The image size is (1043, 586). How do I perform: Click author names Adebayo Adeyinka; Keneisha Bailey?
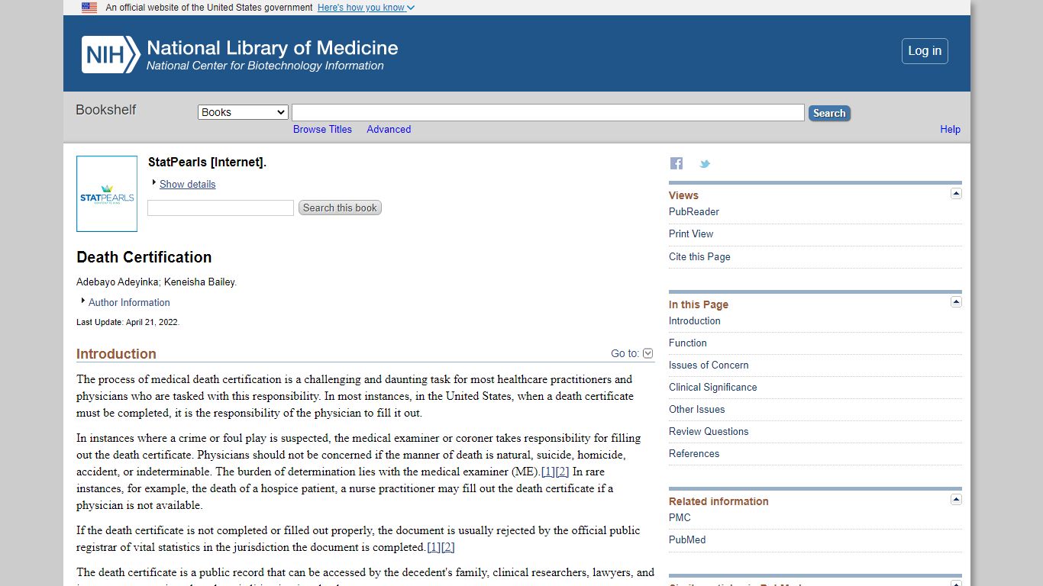[x=157, y=282]
